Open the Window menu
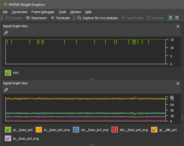This screenshot has height=146, width=184. 76,12
